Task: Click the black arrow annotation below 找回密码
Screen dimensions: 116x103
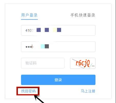Action: coord(39,99)
